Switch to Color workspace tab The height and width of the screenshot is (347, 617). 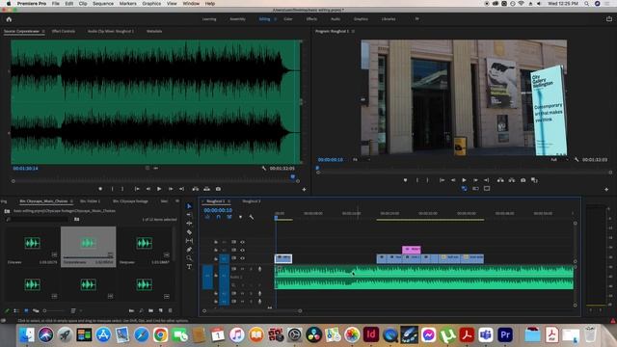[288, 19]
